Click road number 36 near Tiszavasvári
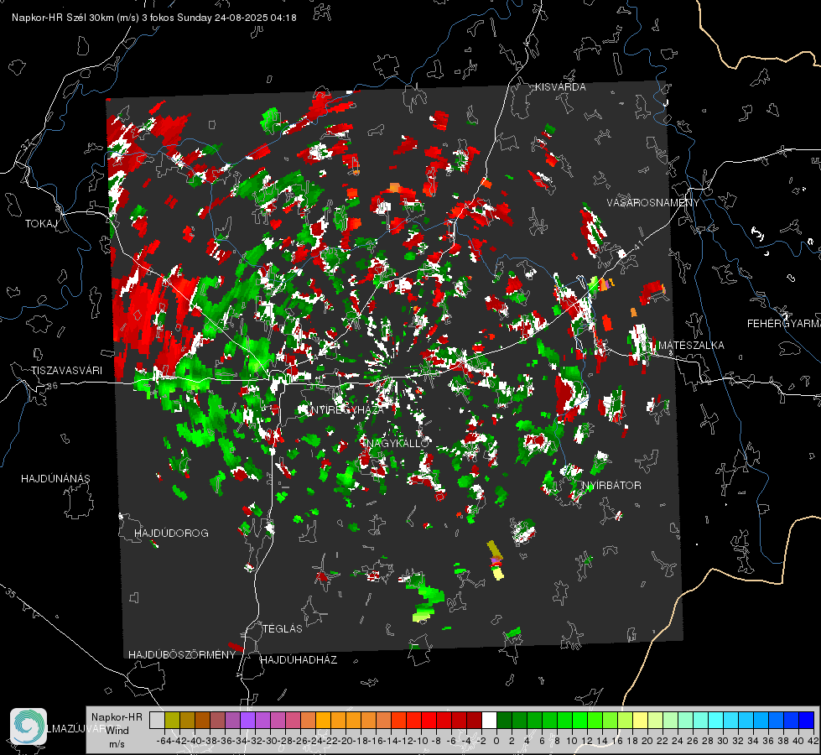The image size is (821, 755). [52, 386]
